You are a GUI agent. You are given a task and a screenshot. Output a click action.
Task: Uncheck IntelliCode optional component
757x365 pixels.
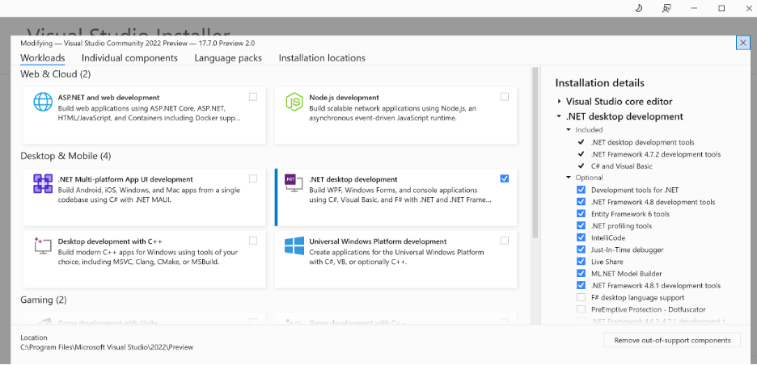point(581,237)
